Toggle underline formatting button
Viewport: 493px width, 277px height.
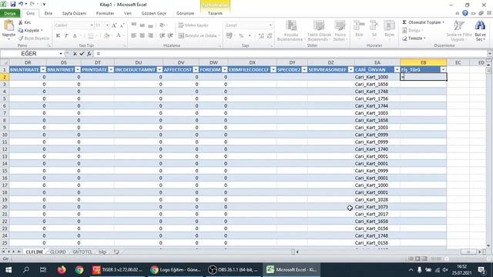click(x=75, y=36)
